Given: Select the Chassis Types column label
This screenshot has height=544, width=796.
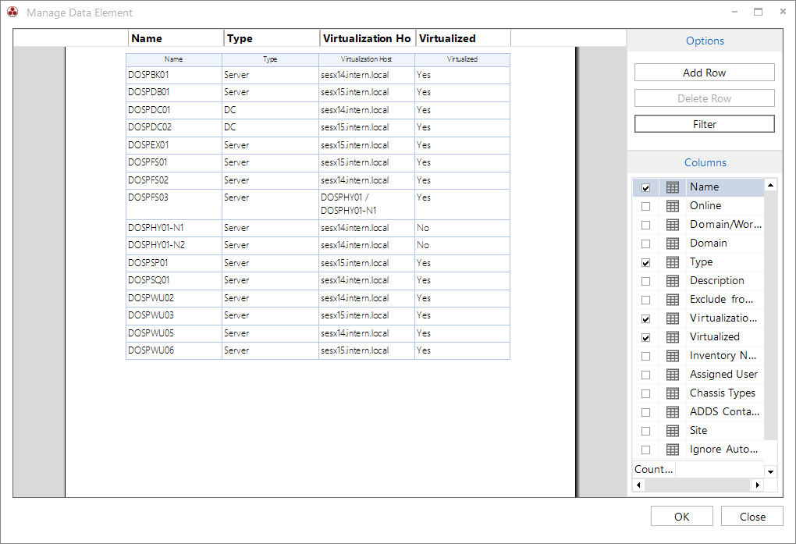Looking at the screenshot, I should click(723, 393).
